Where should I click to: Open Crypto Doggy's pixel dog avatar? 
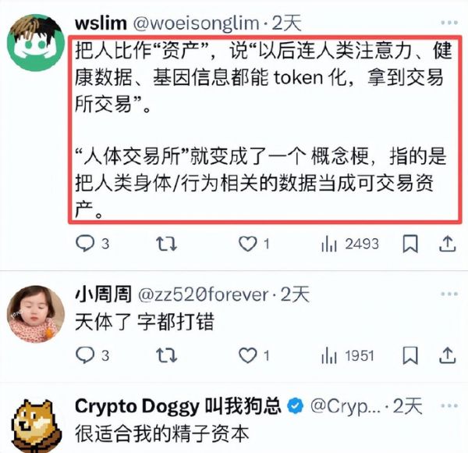coord(36,426)
